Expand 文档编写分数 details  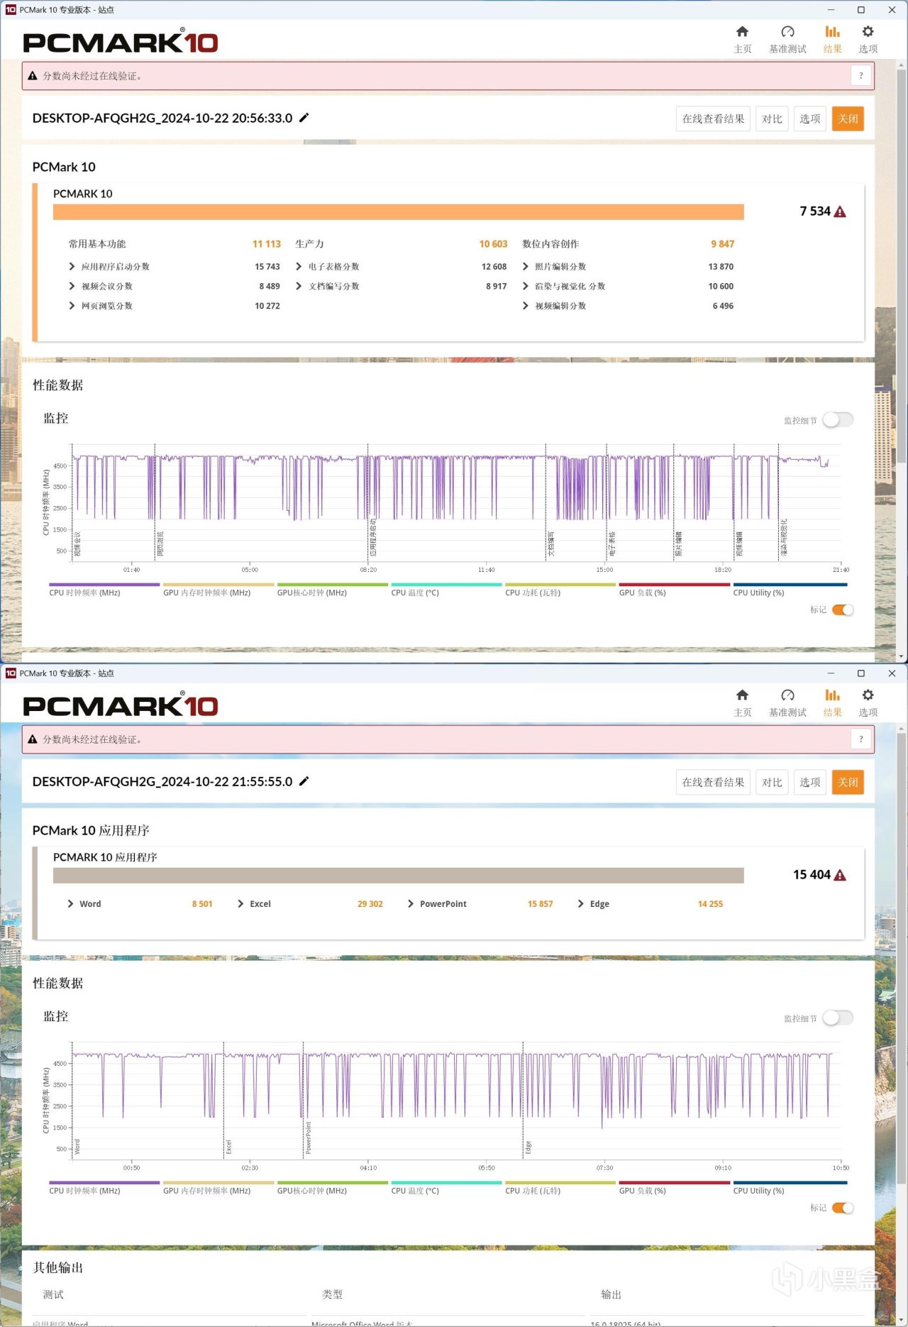coord(299,286)
